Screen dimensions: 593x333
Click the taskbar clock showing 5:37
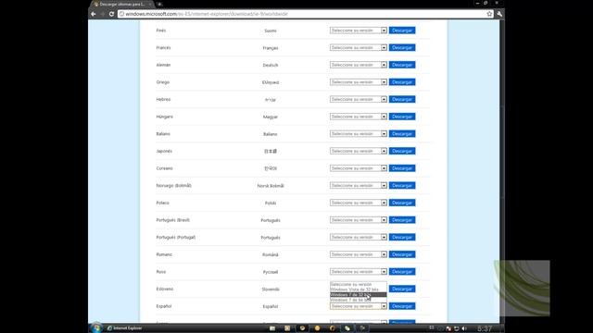[x=485, y=328]
